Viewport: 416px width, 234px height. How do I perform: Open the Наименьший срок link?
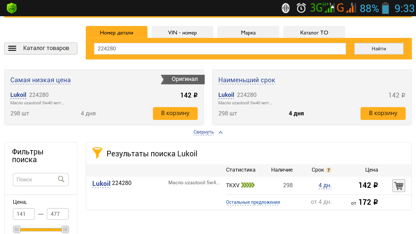[247, 80]
